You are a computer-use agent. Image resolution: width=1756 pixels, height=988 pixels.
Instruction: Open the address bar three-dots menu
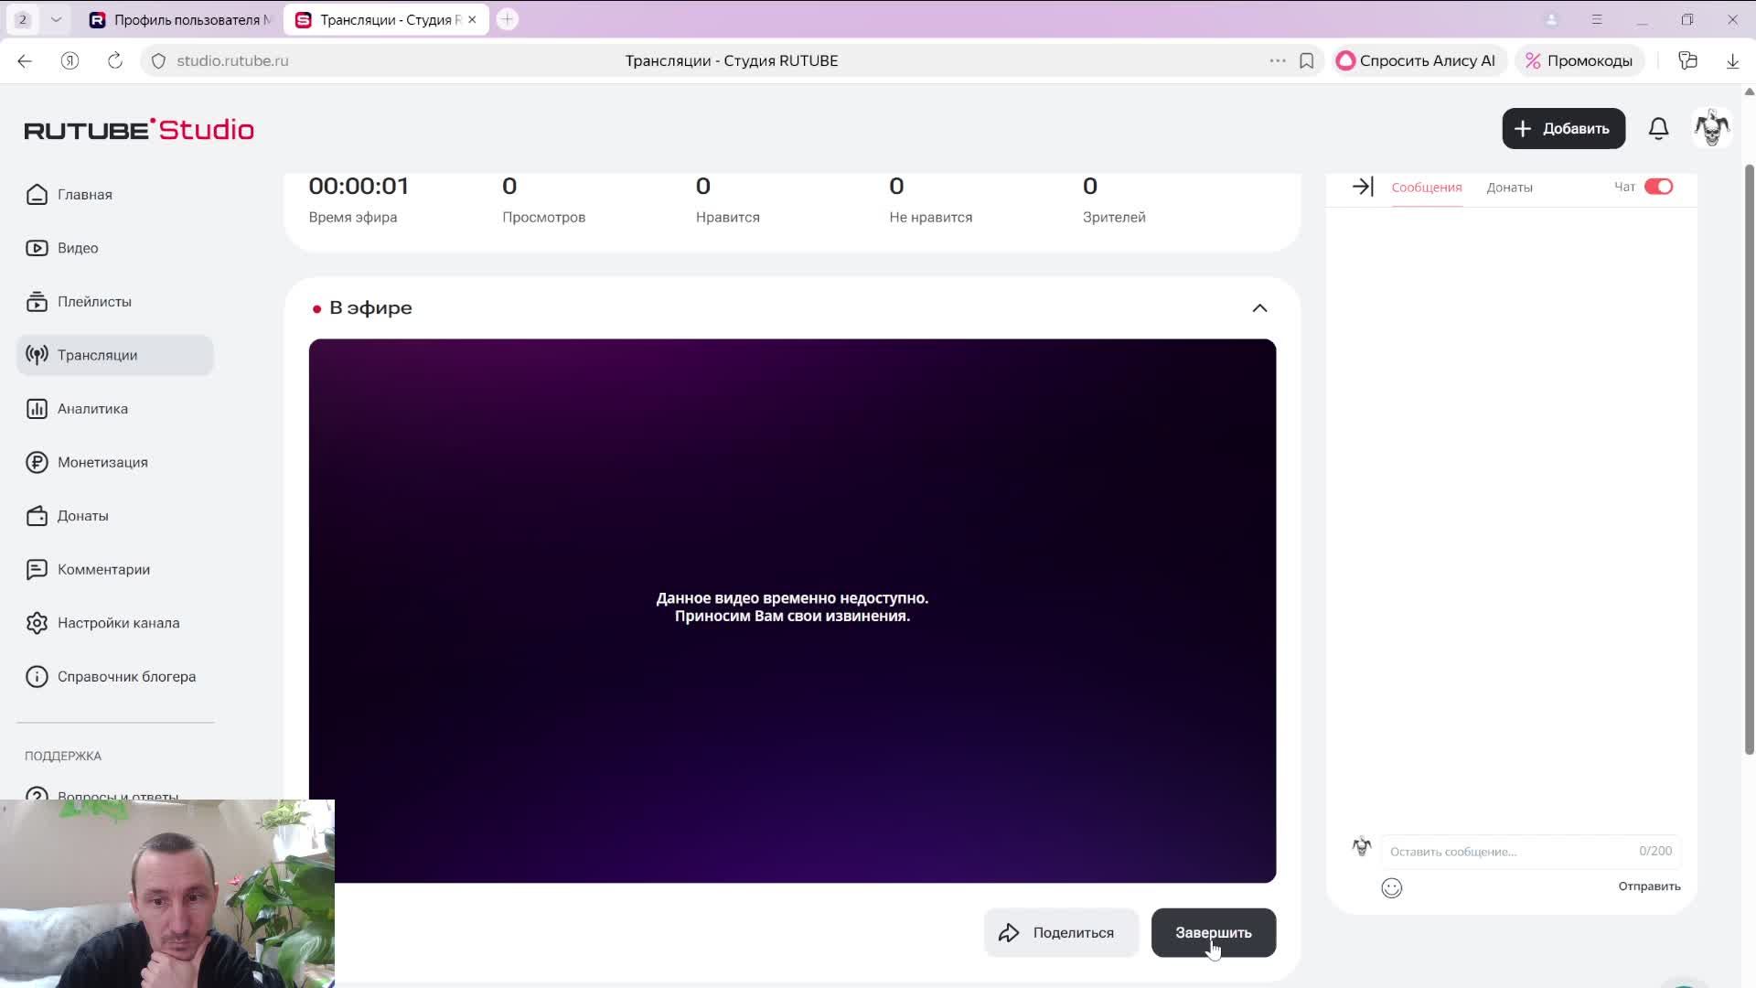1277,60
